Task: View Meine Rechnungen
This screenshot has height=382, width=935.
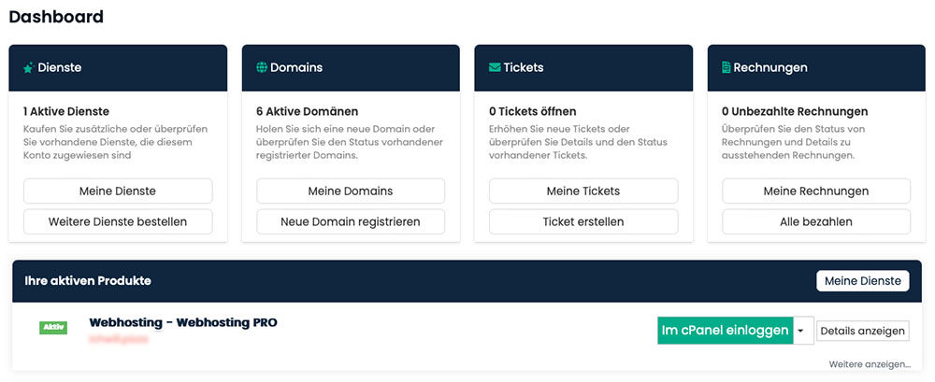Action: pos(816,191)
